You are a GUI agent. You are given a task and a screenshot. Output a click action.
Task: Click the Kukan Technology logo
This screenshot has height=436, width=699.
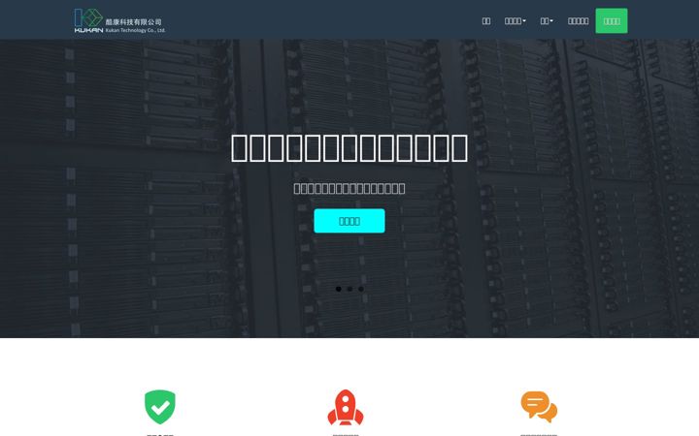click(x=120, y=21)
